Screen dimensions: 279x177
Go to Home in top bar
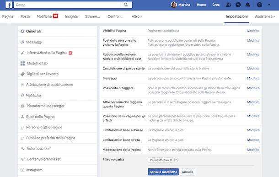[201, 5]
